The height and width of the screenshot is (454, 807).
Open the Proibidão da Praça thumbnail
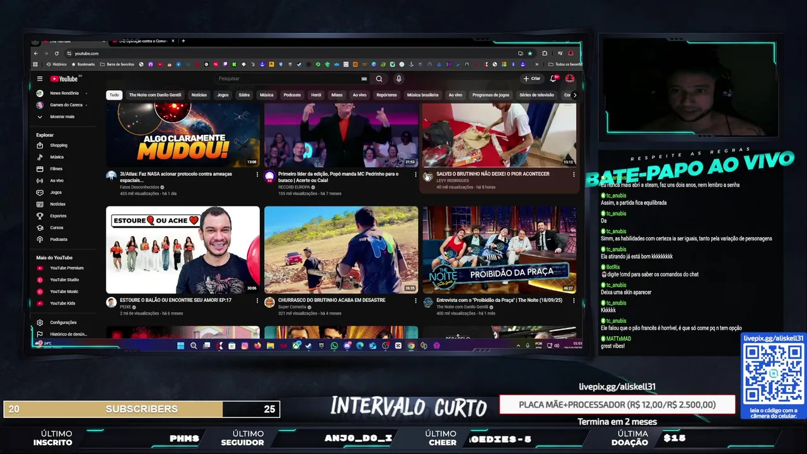click(x=499, y=250)
